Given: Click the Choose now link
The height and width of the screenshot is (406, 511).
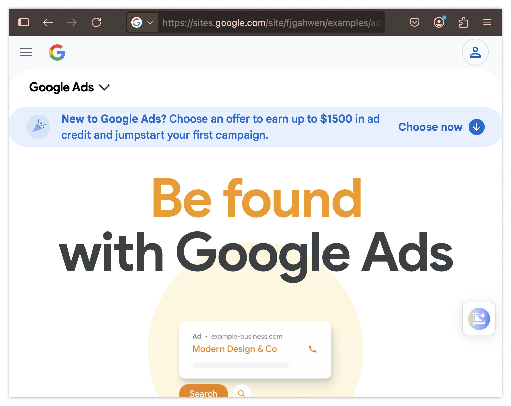Looking at the screenshot, I should 430,127.
